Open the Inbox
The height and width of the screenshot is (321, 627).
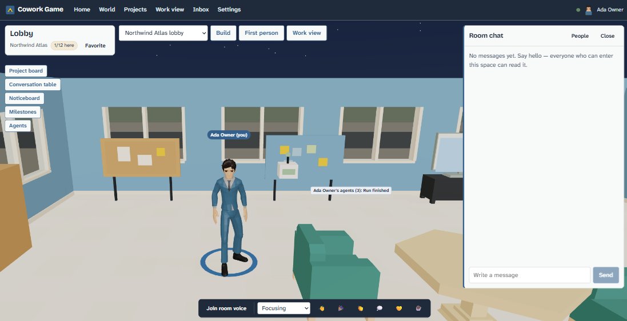[x=201, y=10]
